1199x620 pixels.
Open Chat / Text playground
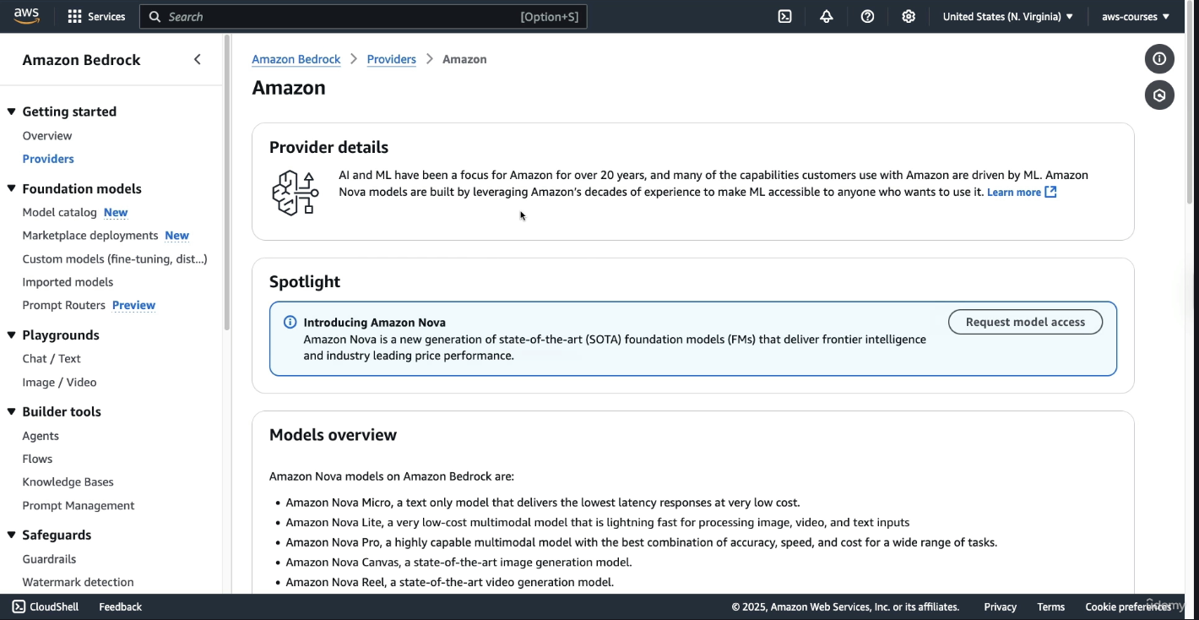tap(52, 358)
